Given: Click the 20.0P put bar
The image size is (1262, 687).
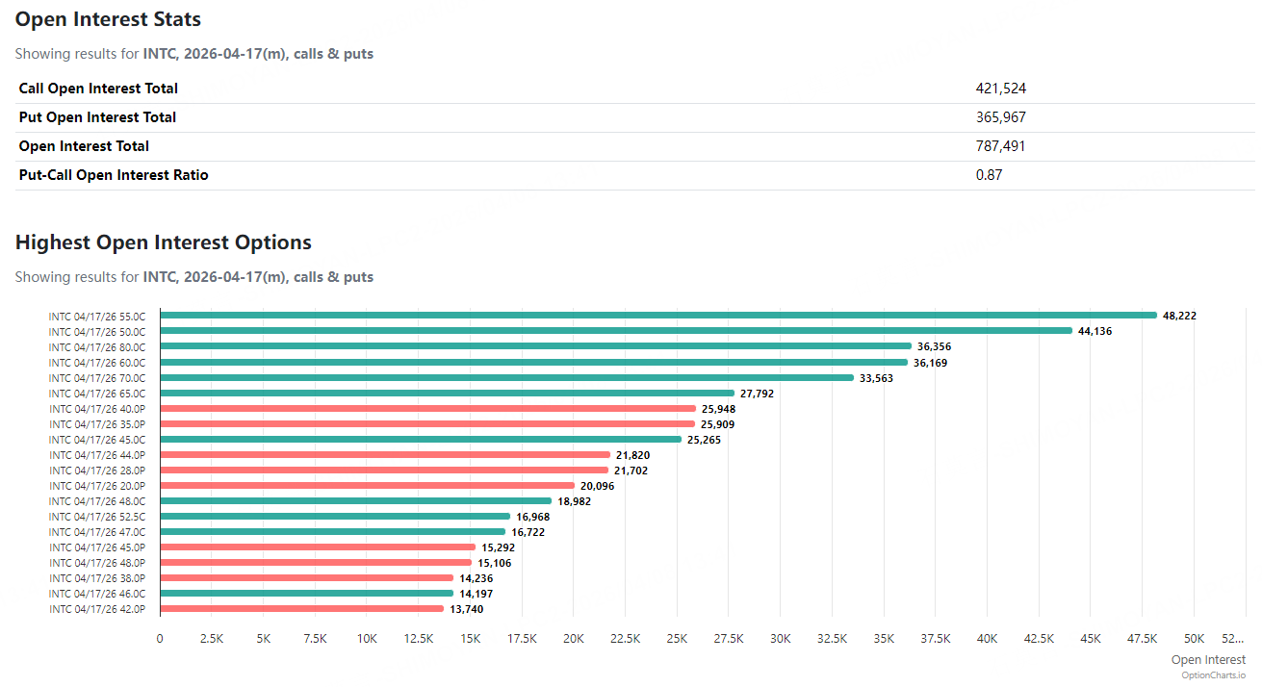Looking at the screenshot, I should [367, 485].
